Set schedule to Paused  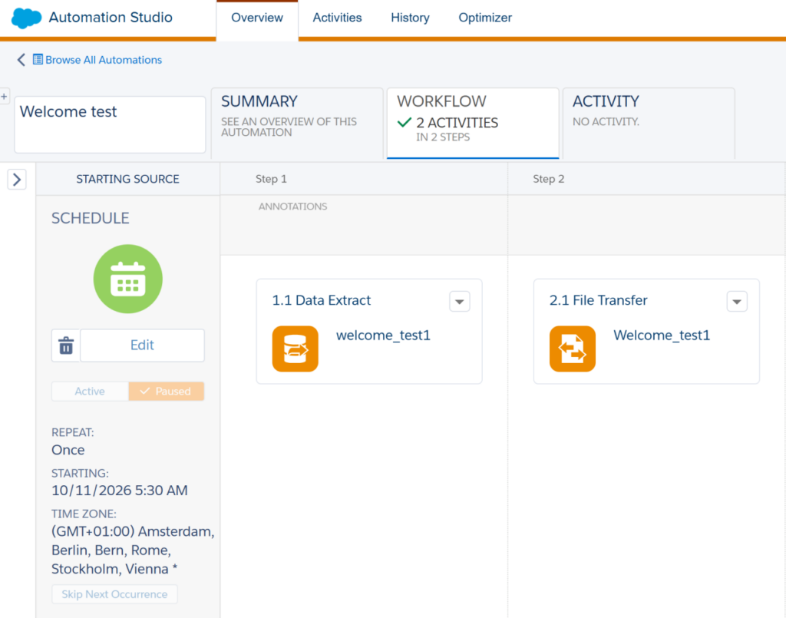(x=166, y=391)
